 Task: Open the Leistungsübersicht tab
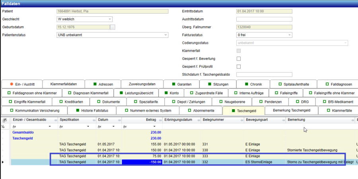tap(136, 93)
